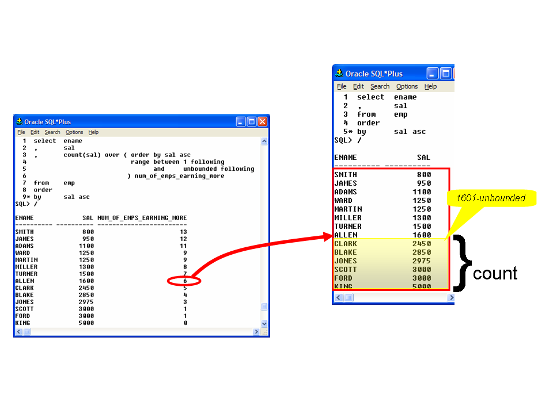The height and width of the screenshot is (414, 553).
Task: Open Help menu in right SQL*Plus window
Action: click(x=430, y=87)
